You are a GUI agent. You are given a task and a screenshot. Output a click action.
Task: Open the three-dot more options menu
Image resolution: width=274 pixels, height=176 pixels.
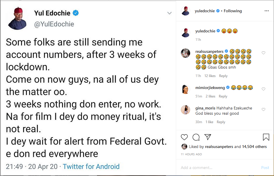[266, 11]
